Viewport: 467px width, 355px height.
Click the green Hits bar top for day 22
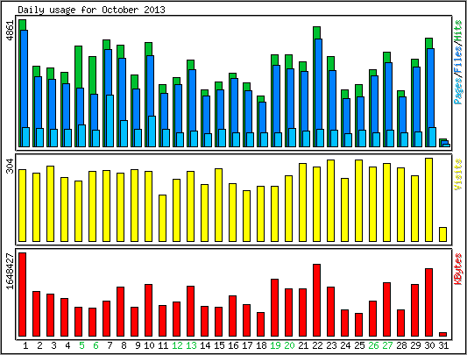click(x=317, y=32)
